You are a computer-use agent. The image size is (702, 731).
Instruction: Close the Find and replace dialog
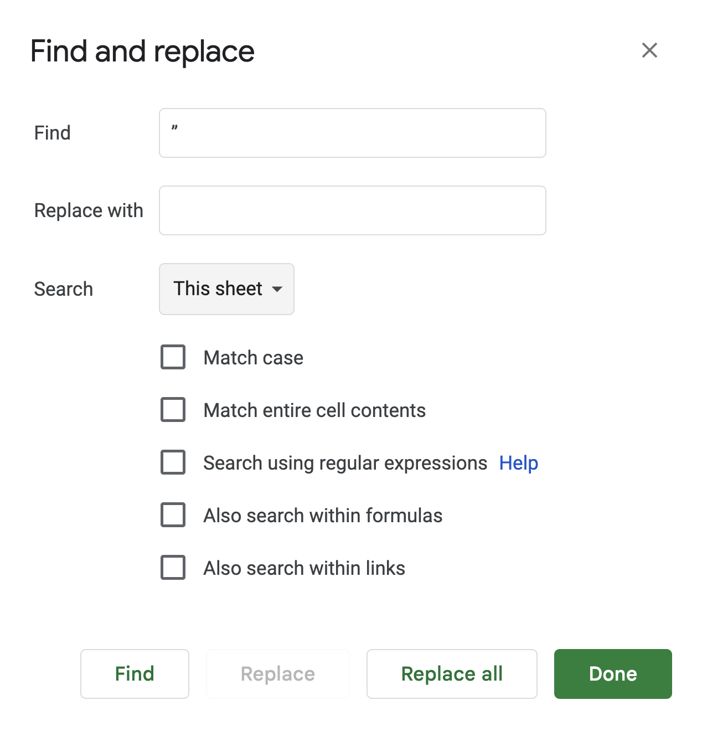click(x=649, y=50)
